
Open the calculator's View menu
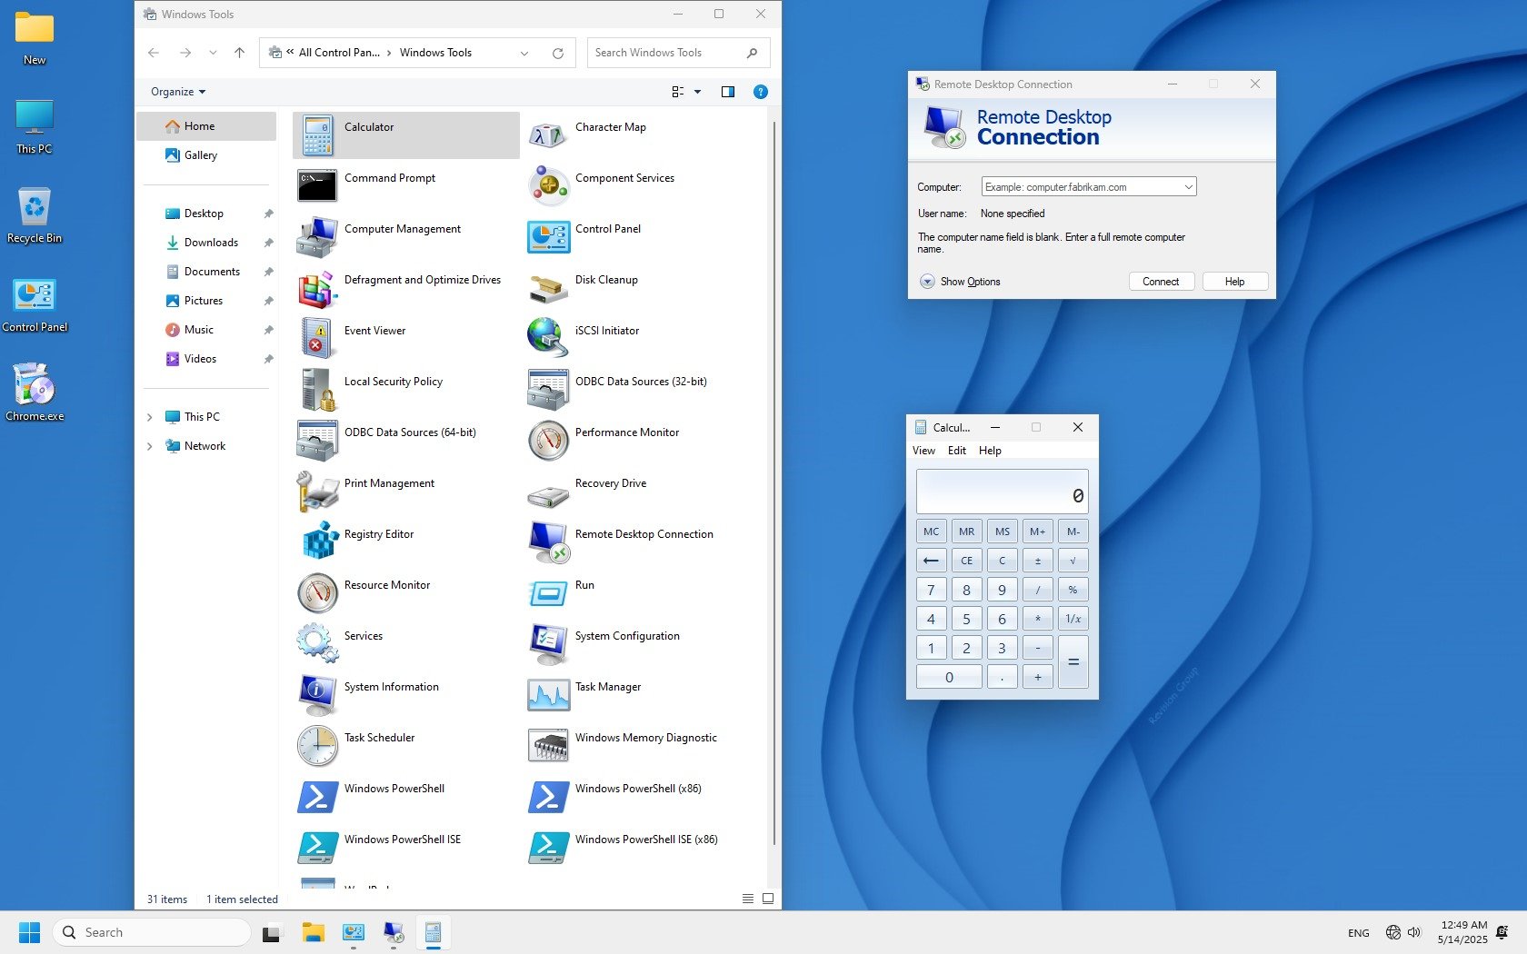click(923, 451)
